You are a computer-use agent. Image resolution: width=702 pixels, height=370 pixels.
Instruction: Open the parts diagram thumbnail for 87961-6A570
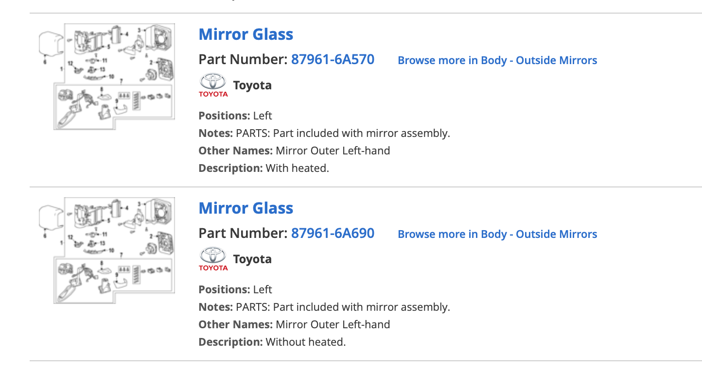tap(106, 76)
